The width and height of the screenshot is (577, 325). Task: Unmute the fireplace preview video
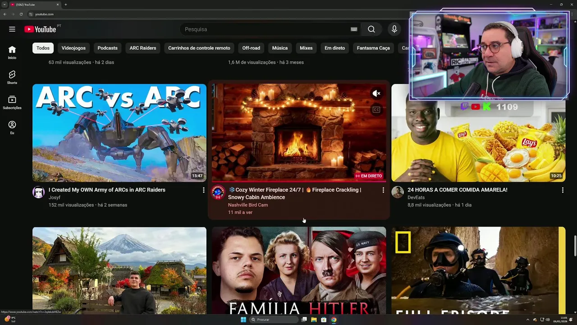376,93
